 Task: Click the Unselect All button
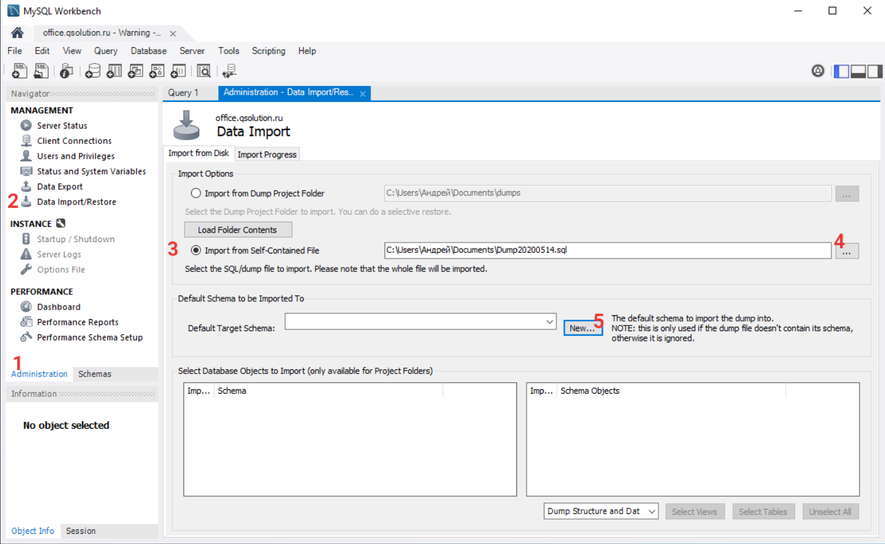coord(830,512)
